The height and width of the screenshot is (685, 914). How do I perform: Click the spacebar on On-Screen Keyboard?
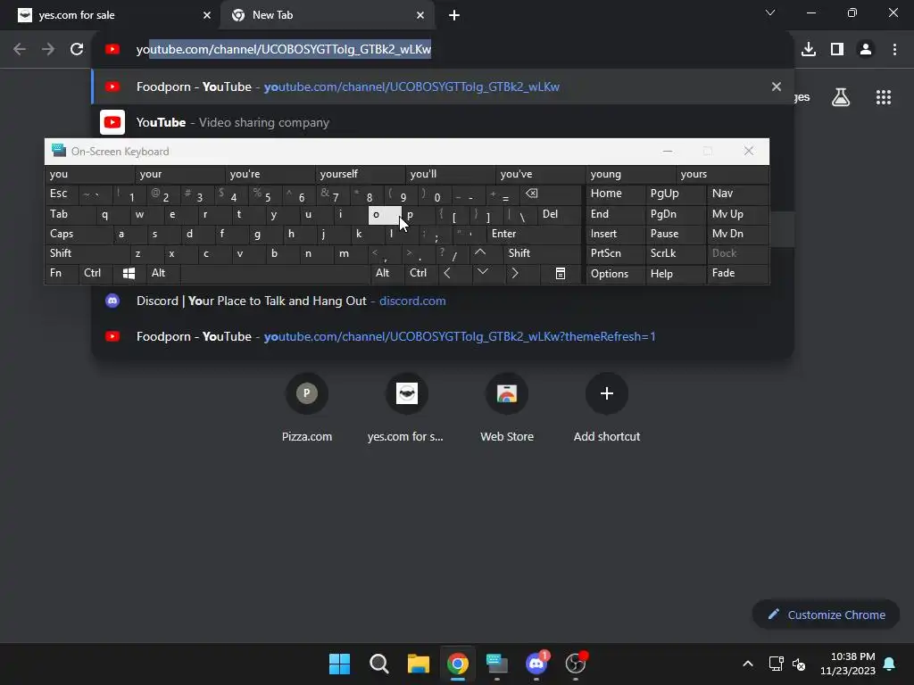click(275, 273)
